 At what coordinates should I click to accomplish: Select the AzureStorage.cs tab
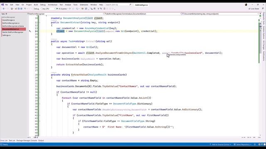pos(8,20)
